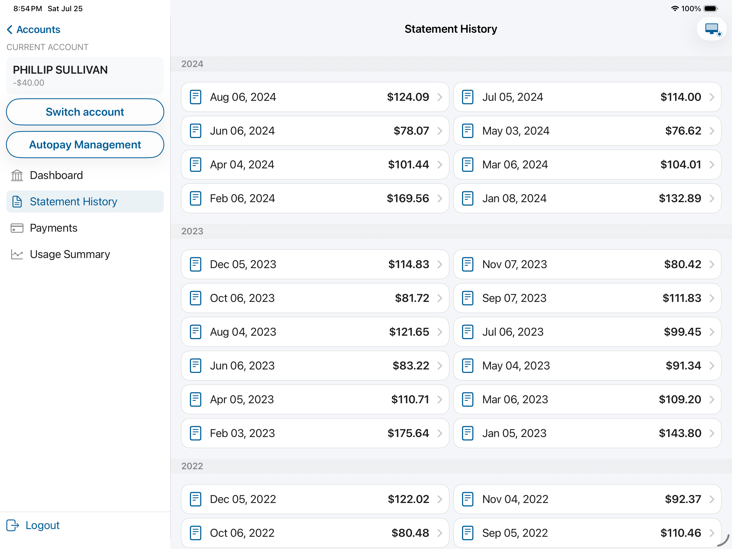Expand the Sep 05, 2022 statement chevron
Screen dimensions: 732x549
[x=712, y=533]
